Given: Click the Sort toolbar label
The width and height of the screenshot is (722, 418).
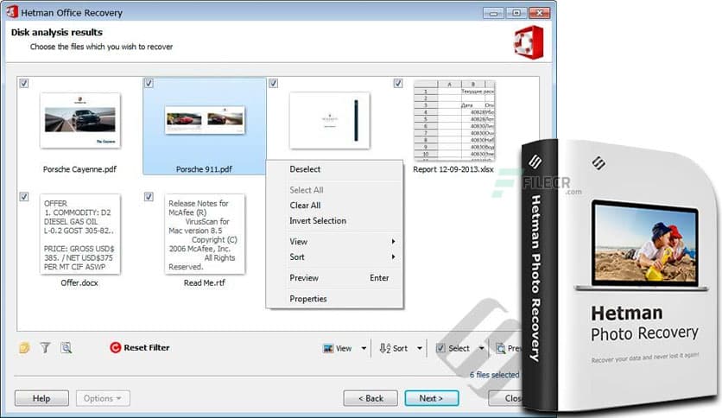Looking at the screenshot, I should pos(400,349).
